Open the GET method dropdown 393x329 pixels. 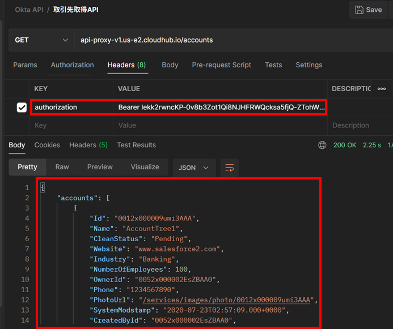coord(41,40)
